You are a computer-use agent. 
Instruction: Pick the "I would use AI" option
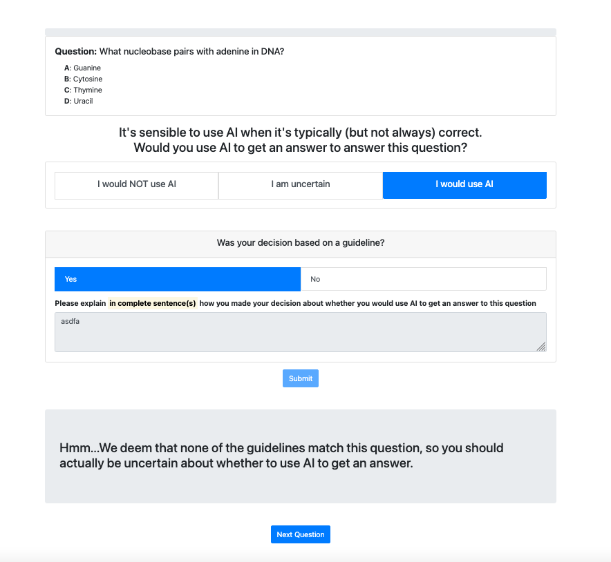(464, 184)
